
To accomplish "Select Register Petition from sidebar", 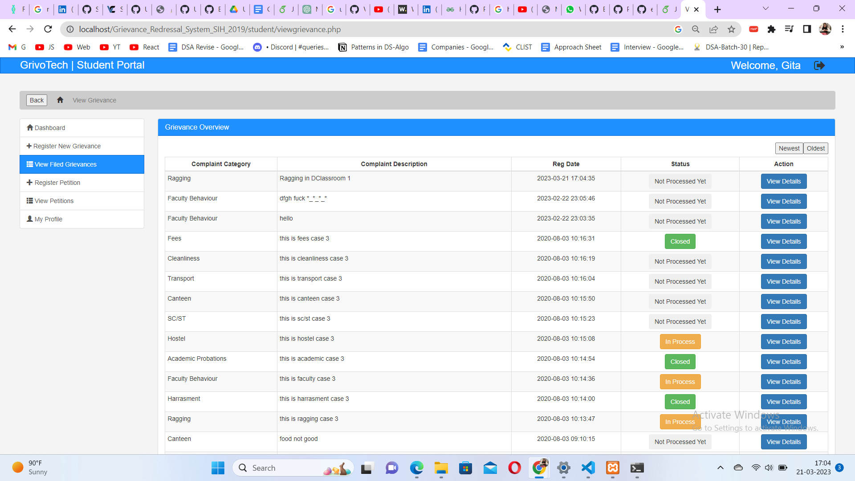I will point(57,183).
